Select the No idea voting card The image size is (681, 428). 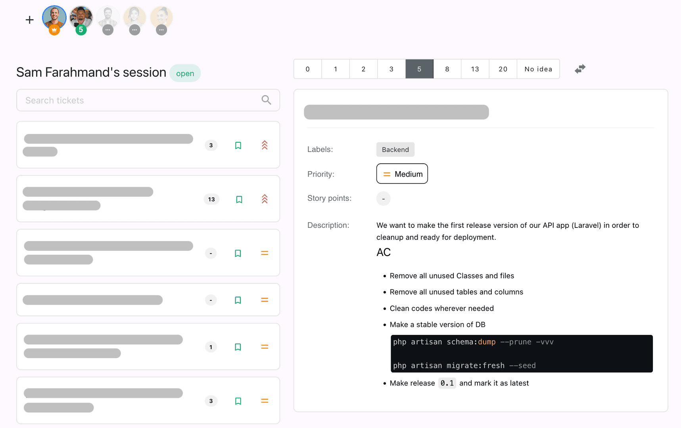tap(538, 69)
